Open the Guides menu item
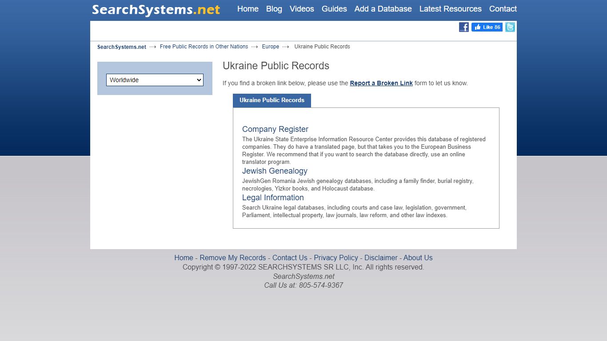The height and width of the screenshot is (341, 607). 334,9
